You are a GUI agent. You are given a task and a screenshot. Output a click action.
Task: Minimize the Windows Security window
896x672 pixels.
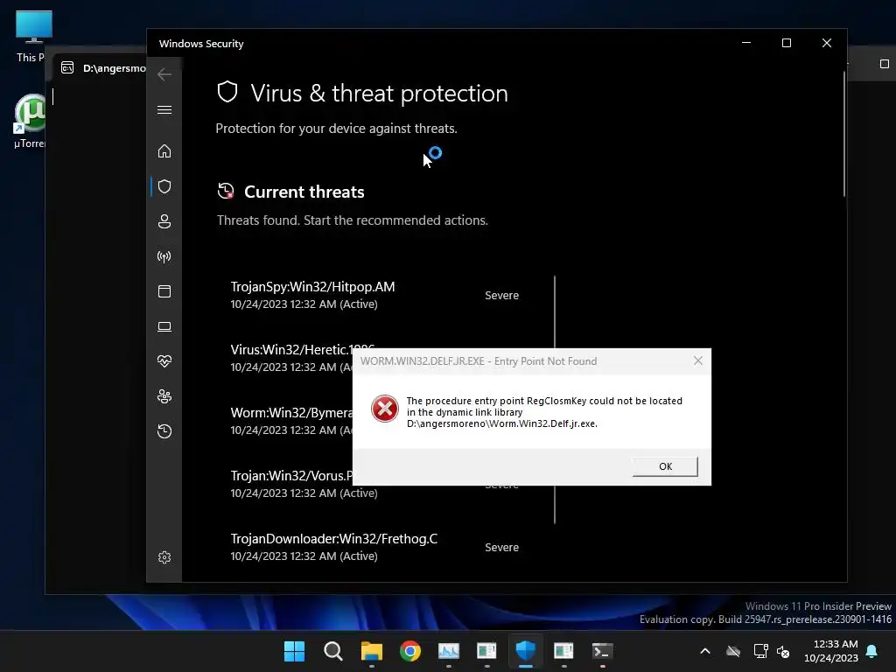point(746,43)
